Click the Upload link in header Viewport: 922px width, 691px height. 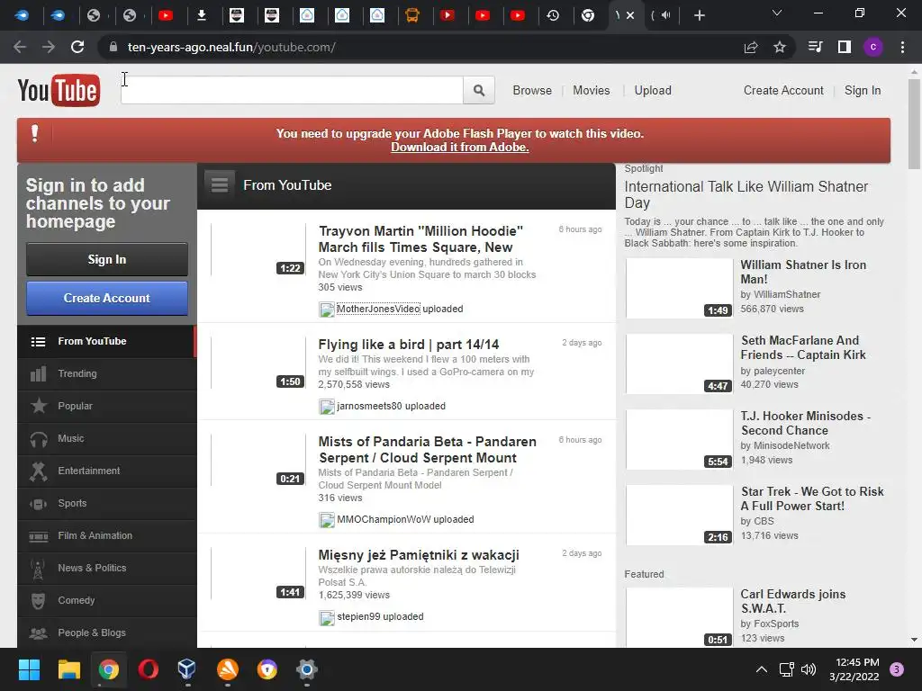pyautogui.click(x=653, y=91)
